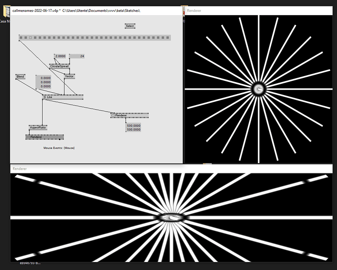This screenshot has height=270, width=337.
Task: Select the Blend node
Action: [20, 76]
